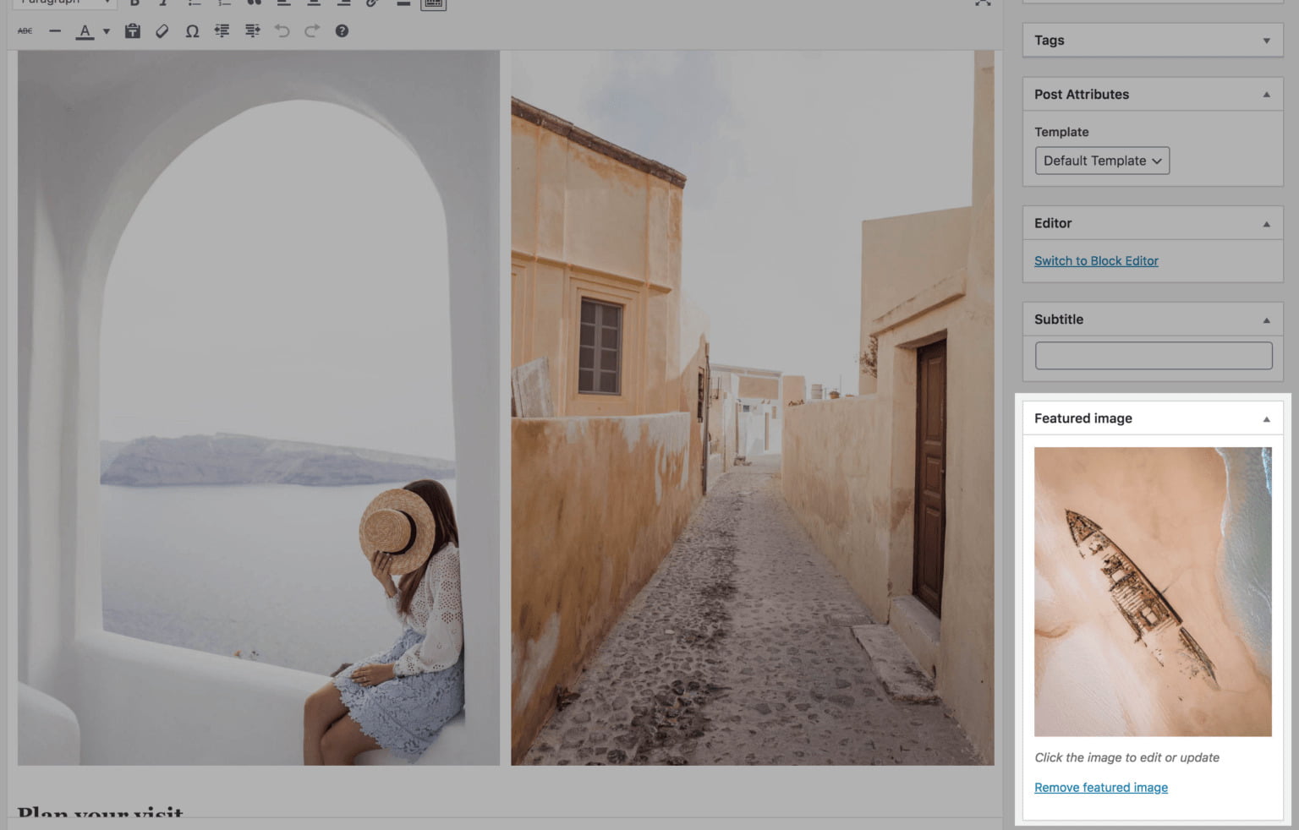This screenshot has width=1299, height=830.
Task: Collapse the Subtitle panel arrow
Action: [x=1266, y=320]
